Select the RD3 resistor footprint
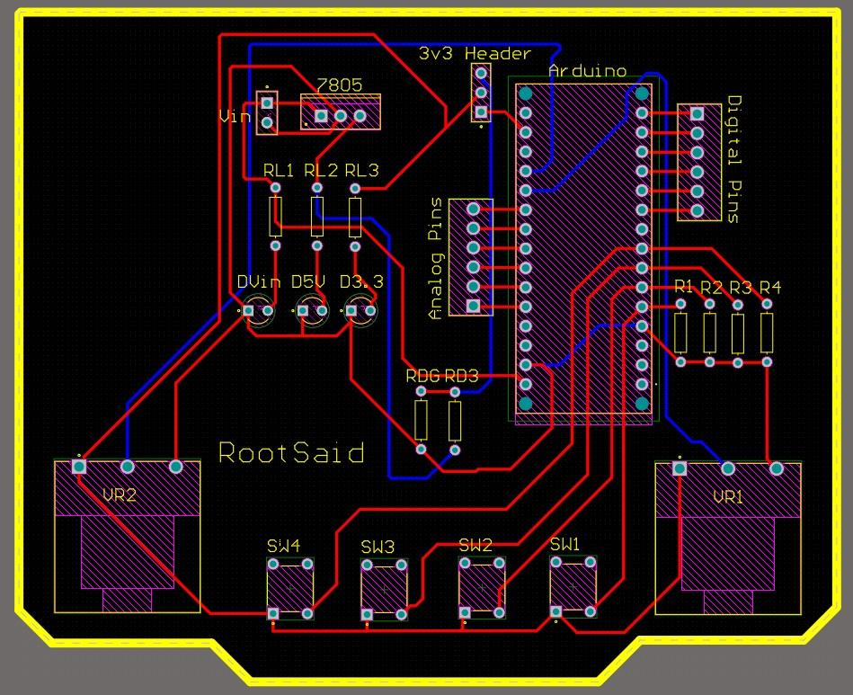This screenshot has width=853, height=695. [455, 420]
